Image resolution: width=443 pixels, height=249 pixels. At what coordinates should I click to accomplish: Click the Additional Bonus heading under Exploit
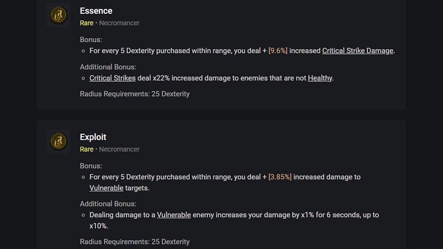[x=108, y=204]
